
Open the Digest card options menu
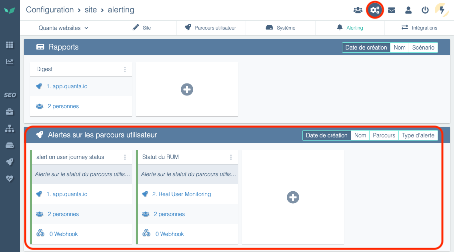coord(124,69)
